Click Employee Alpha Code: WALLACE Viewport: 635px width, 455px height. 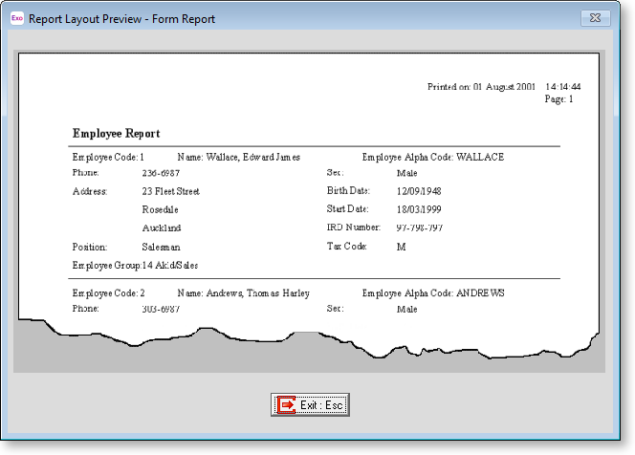tap(432, 157)
